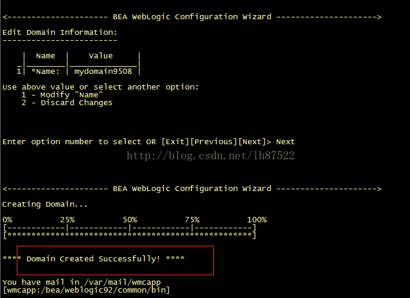Click the 'Creating Domain...' status line
The width and height of the screenshot is (410, 298).
click(x=44, y=204)
